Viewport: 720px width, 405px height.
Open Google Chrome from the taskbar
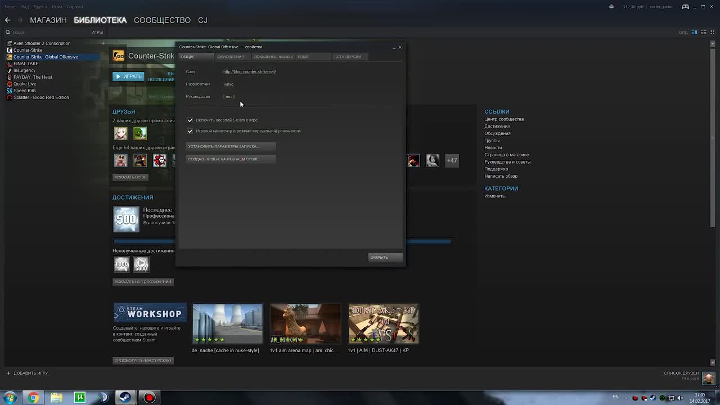pos(34,398)
